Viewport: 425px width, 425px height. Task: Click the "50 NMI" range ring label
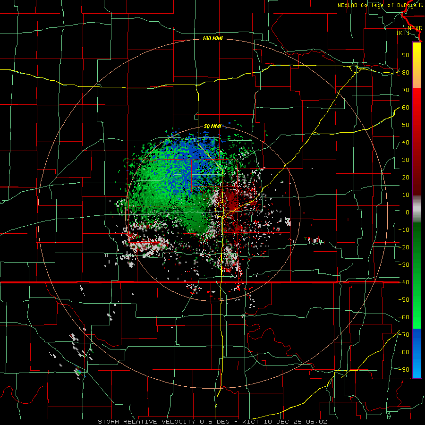212,126
